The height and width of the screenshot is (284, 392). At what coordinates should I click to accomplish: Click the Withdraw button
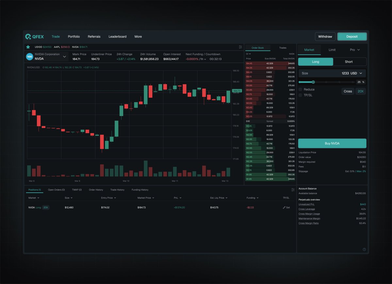(325, 37)
